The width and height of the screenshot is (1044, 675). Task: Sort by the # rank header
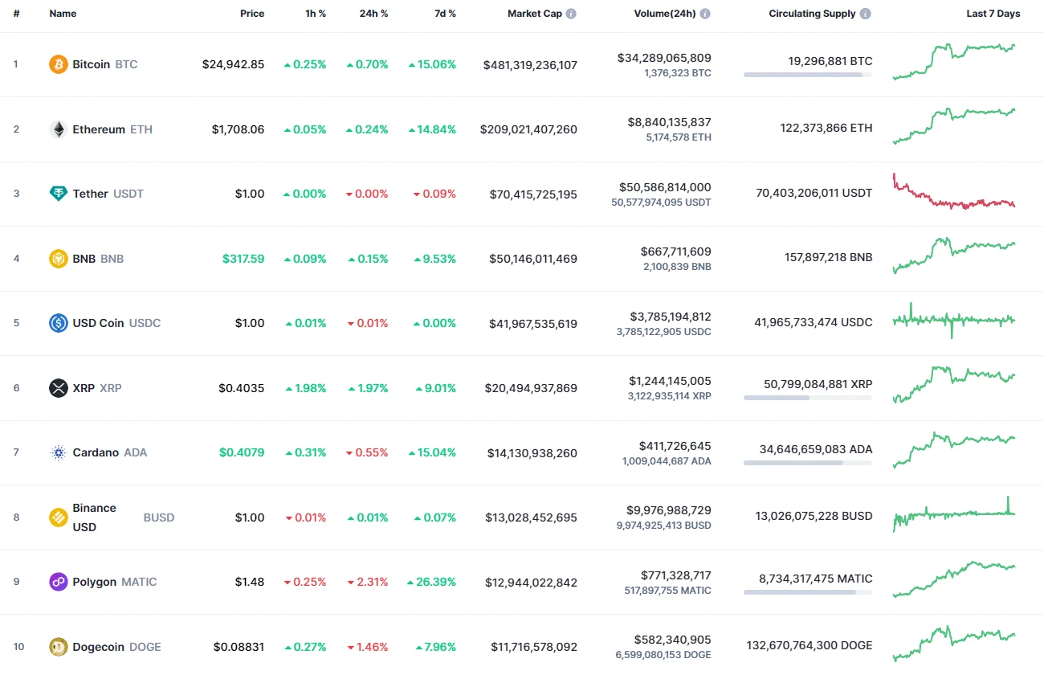(x=16, y=14)
